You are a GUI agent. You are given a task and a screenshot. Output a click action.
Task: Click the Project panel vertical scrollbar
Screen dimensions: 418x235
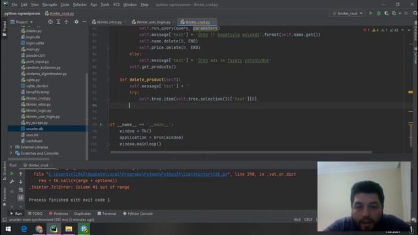[87, 116]
